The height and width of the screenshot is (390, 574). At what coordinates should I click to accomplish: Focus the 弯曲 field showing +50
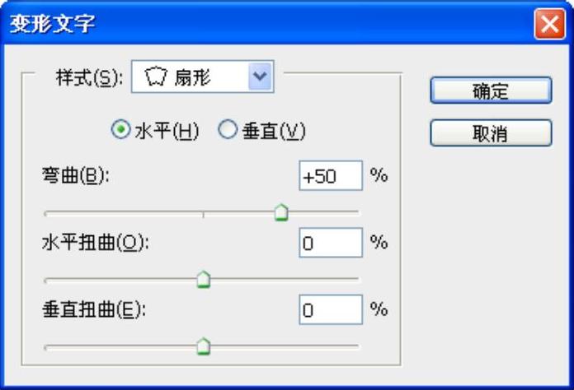pyautogui.click(x=330, y=176)
